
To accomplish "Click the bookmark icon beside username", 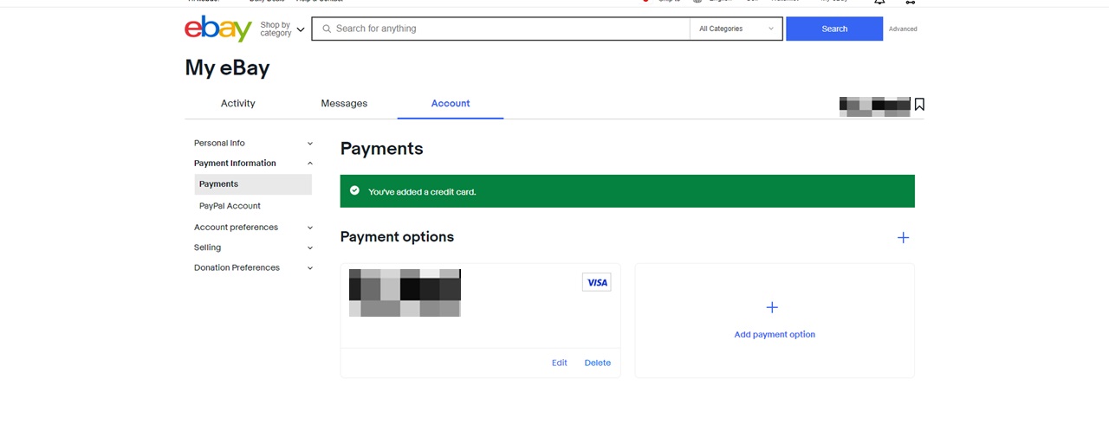I will [x=919, y=104].
